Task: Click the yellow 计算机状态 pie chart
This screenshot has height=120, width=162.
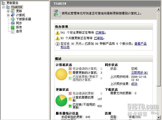Action: (61, 74)
